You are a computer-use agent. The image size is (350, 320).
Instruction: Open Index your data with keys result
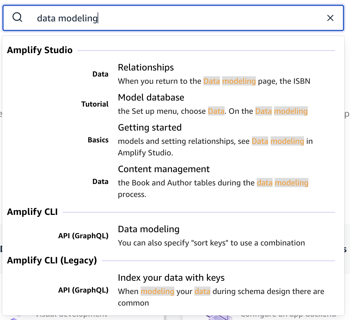171,278
